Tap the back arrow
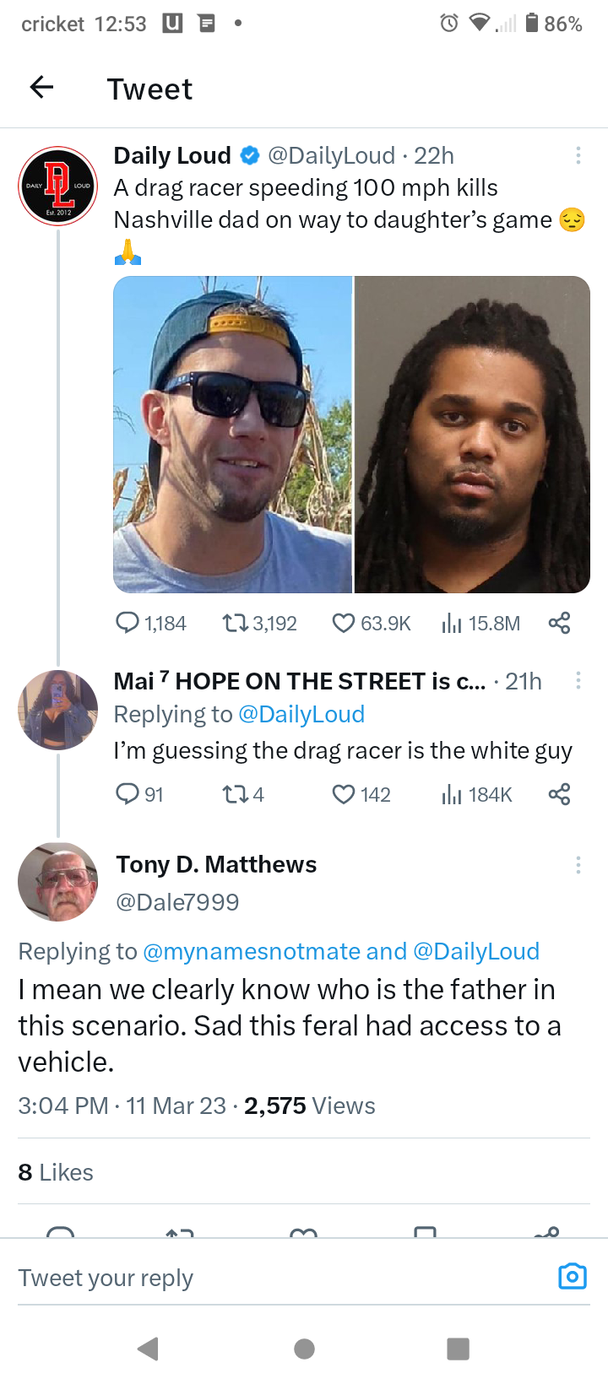Screen dimensions: 608x1384 41,87
